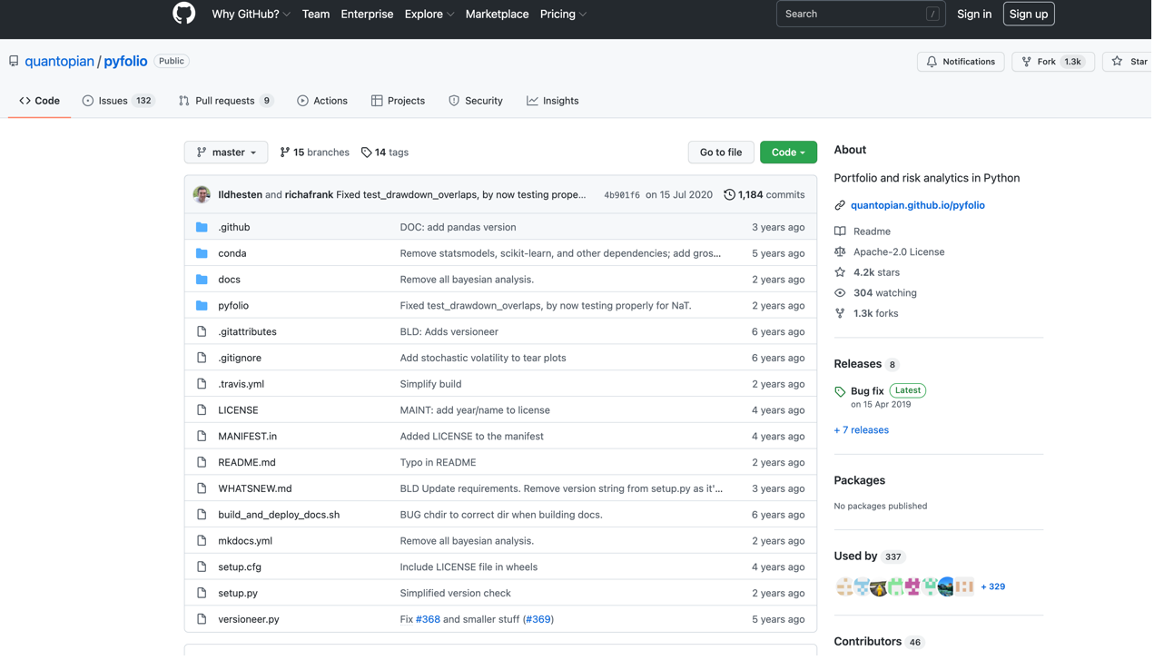Click the star icon in Star button
Viewport: 1154px width, 660px height.
pyautogui.click(x=1118, y=62)
